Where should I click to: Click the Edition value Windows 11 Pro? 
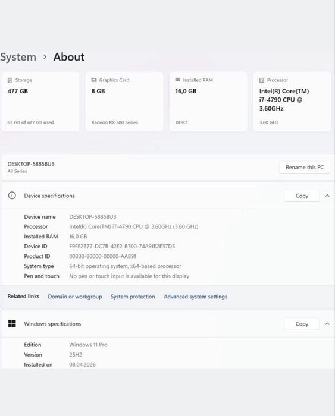click(x=88, y=345)
